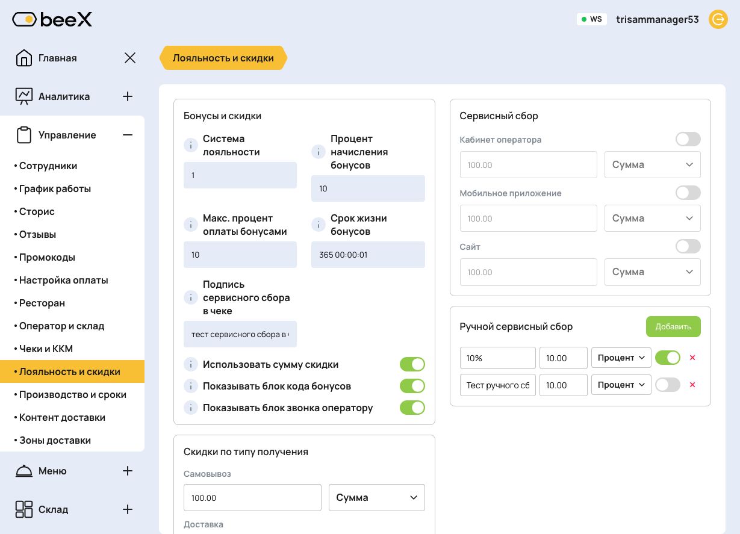This screenshot has height=534, width=740.
Task: Collapse the Управление menu section
Action: coord(128,135)
